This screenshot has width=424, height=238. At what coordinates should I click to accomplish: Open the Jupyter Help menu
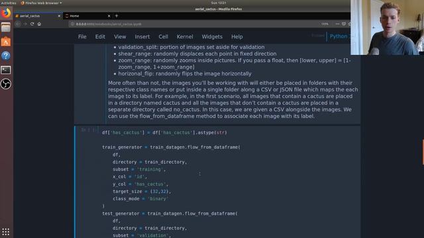(237, 37)
